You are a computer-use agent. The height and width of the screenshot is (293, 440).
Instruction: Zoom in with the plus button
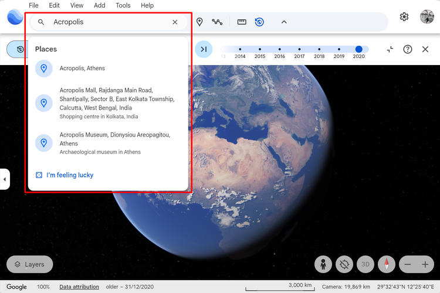pos(425,264)
